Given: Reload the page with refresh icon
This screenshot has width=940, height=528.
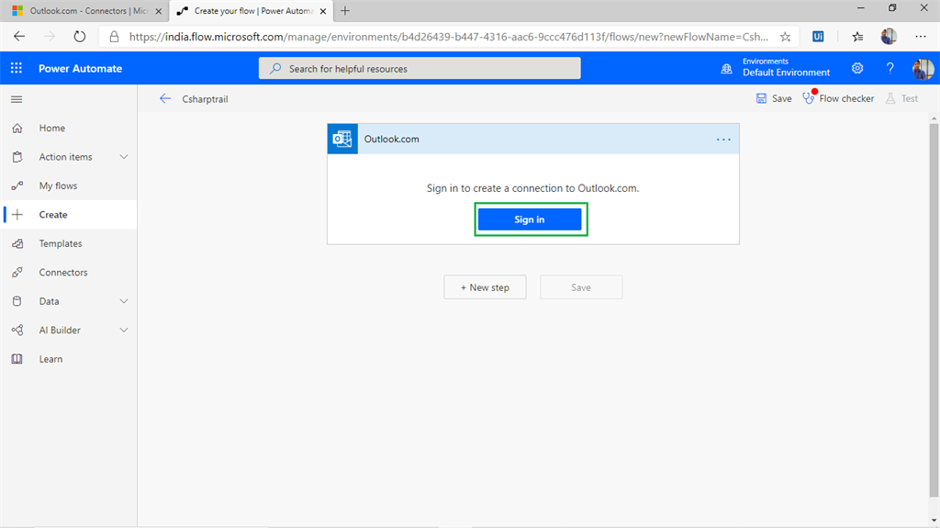Looking at the screenshot, I should (x=79, y=36).
